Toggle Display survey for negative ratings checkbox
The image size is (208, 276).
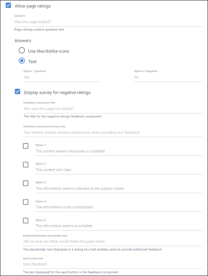click(x=17, y=92)
